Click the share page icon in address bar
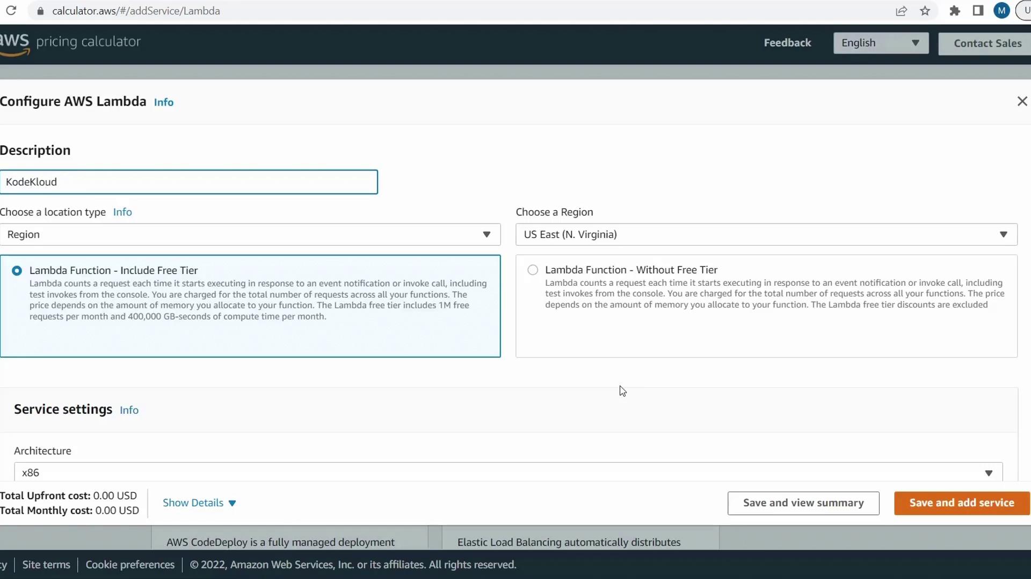The height and width of the screenshot is (579, 1031). point(901,11)
